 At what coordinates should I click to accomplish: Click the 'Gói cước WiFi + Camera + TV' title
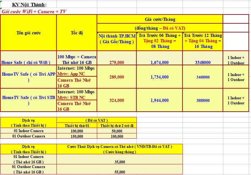tap(34, 11)
